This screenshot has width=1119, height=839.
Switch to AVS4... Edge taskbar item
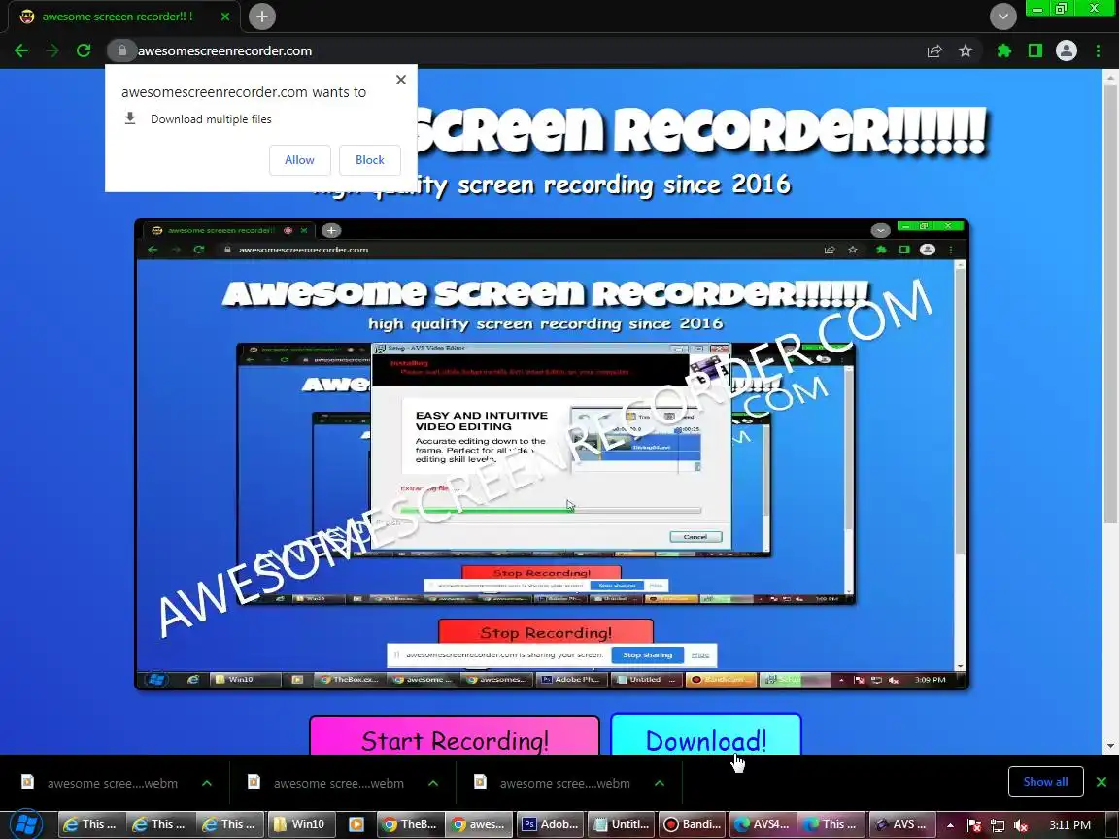[762, 824]
